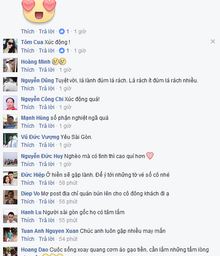Click the 58 phút timestamp on Đức Hiệp comment
220x256 pixels.
(68, 183)
